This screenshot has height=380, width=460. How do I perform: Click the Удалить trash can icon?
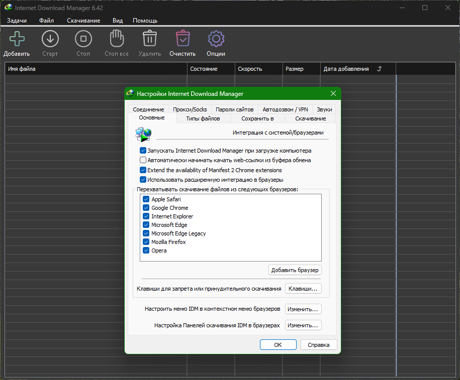[150, 38]
